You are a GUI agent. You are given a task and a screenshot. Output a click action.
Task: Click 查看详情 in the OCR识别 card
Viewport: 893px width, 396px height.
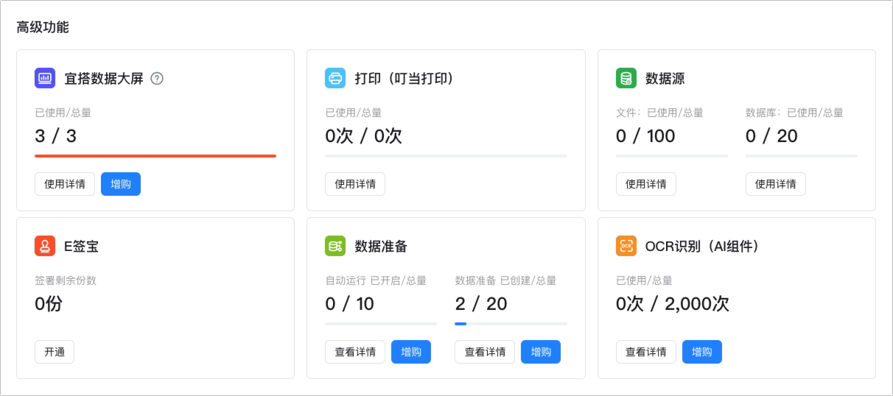pos(646,352)
